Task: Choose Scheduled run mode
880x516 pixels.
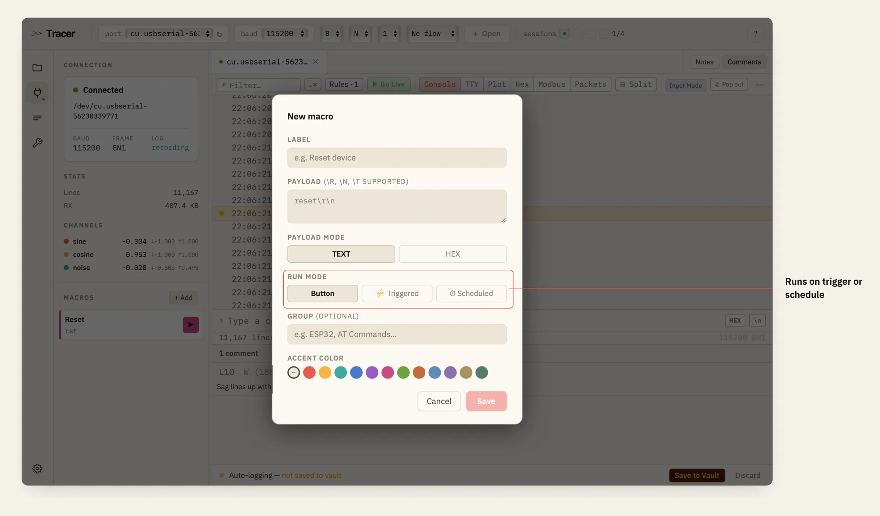Action: pyautogui.click(x=472, y=293)
